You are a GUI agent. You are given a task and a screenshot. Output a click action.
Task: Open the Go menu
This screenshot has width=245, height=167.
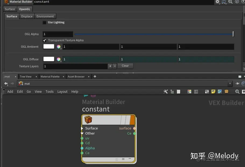point(29,92)
